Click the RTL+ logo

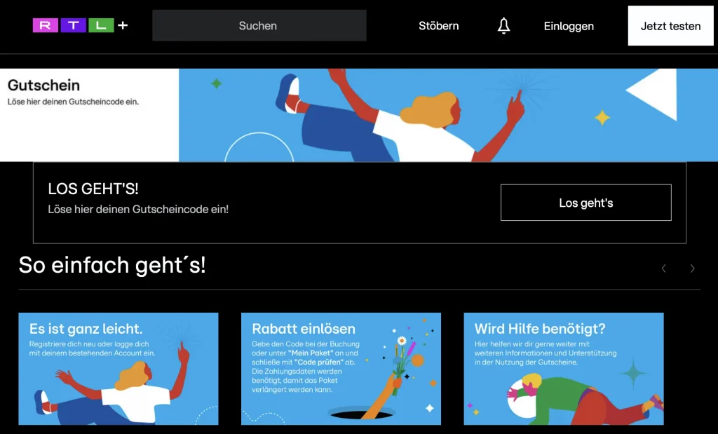80,26
